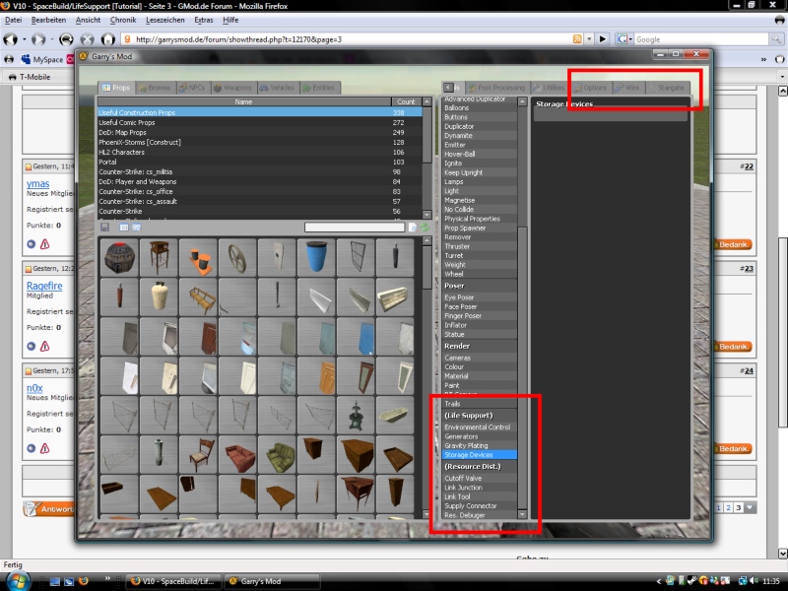
Task: Open the Weapons tab in spawn menu
Action: [231, 88]
